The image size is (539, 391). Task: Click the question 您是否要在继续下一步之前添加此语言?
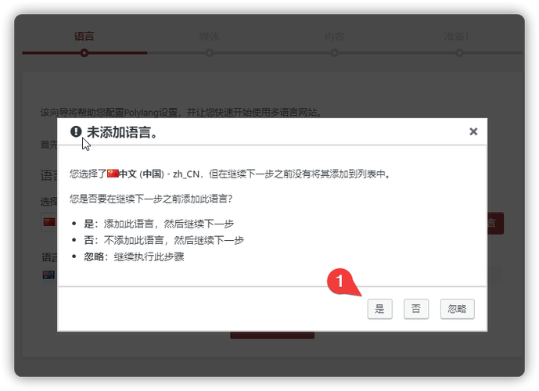pyautogui.click(x=151, y=199)
